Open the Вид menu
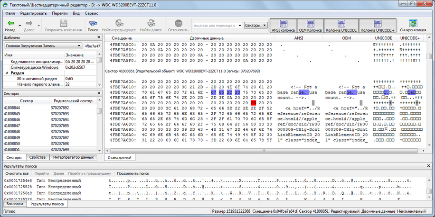Viewport: 435px width, 217px height. coord(76,13)
